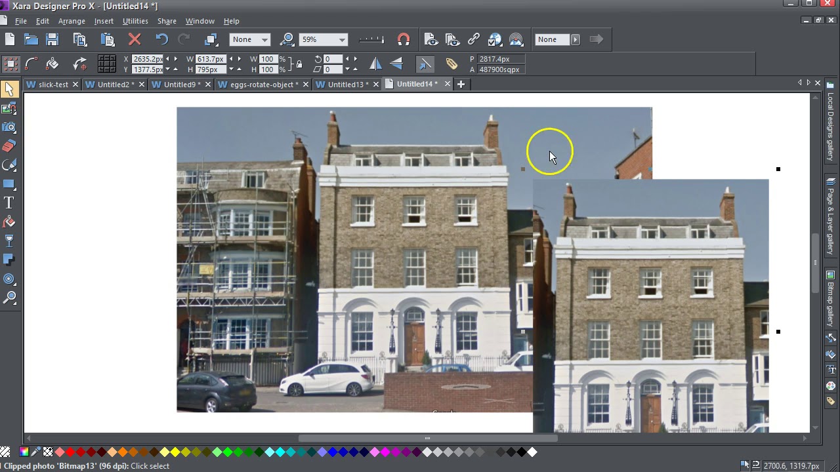
Task: Click the Paste clipboard icon
Action: click(108, 39)
